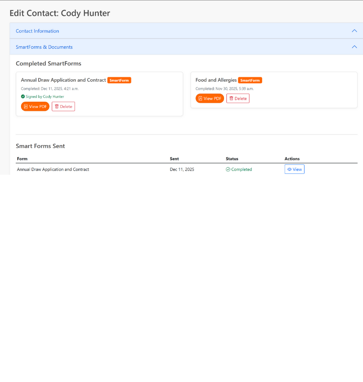Open the Contact Information section header

37,31
